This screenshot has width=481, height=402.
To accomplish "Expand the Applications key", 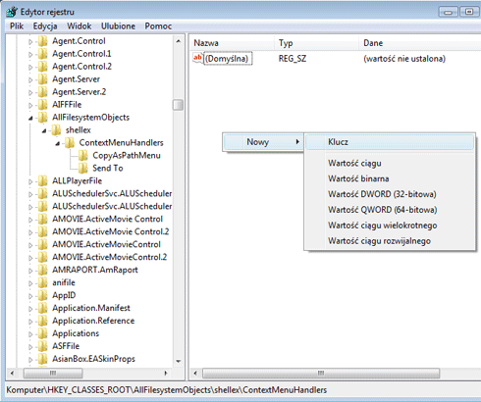I will pos(30,334).
